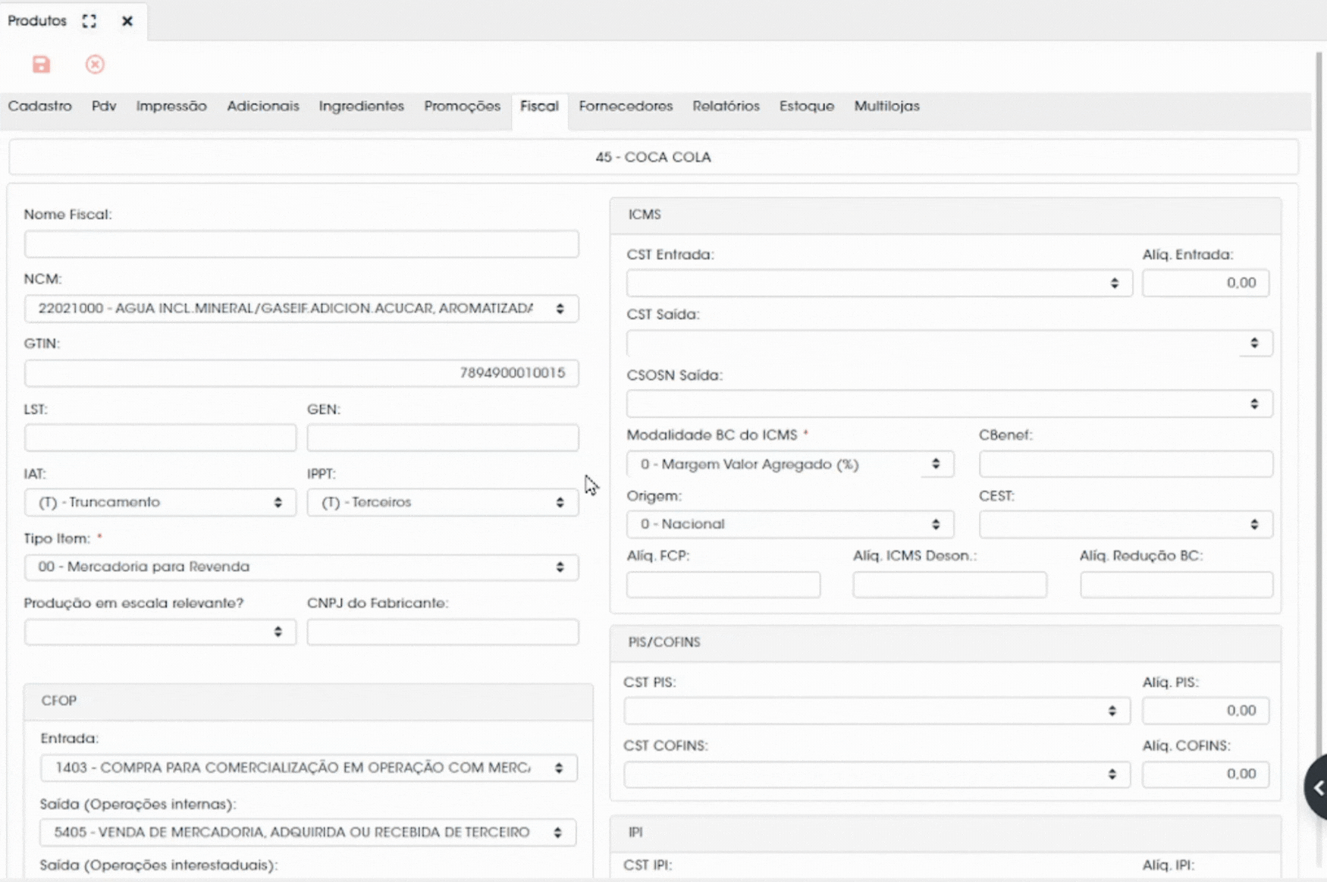Screen dimensions: 1327x882
Task: Switch to the Estoque tab
Action: [x=807, y=106]
